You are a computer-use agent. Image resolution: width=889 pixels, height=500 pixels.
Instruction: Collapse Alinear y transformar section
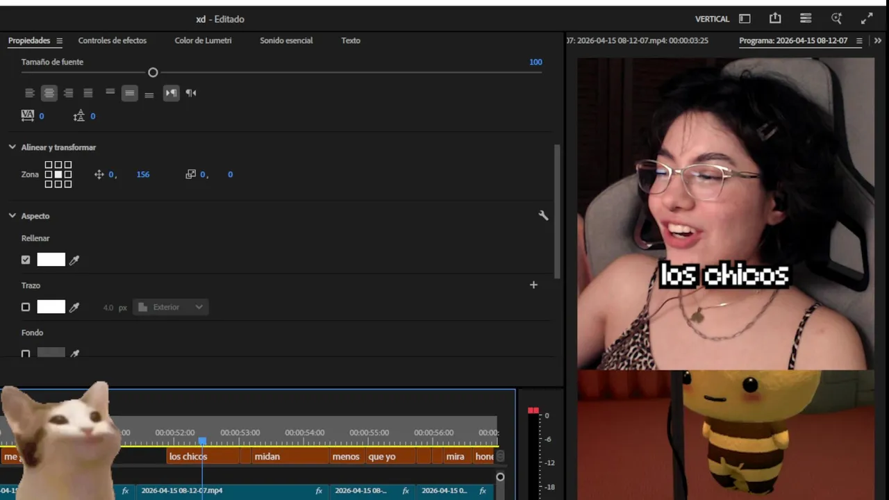point(12,147)
